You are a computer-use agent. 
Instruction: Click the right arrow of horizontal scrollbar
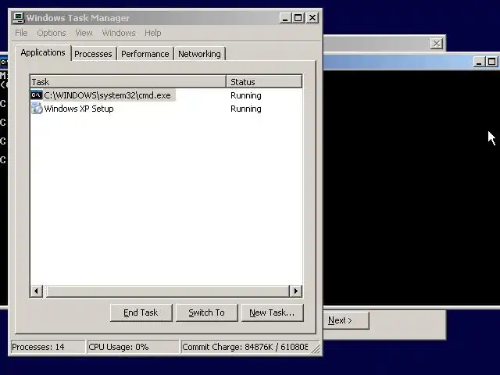pyautogui.click(x=295, y=291)
